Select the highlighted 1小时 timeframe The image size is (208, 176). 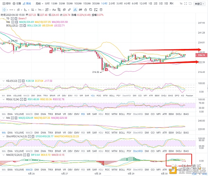[x=104, y=3]
